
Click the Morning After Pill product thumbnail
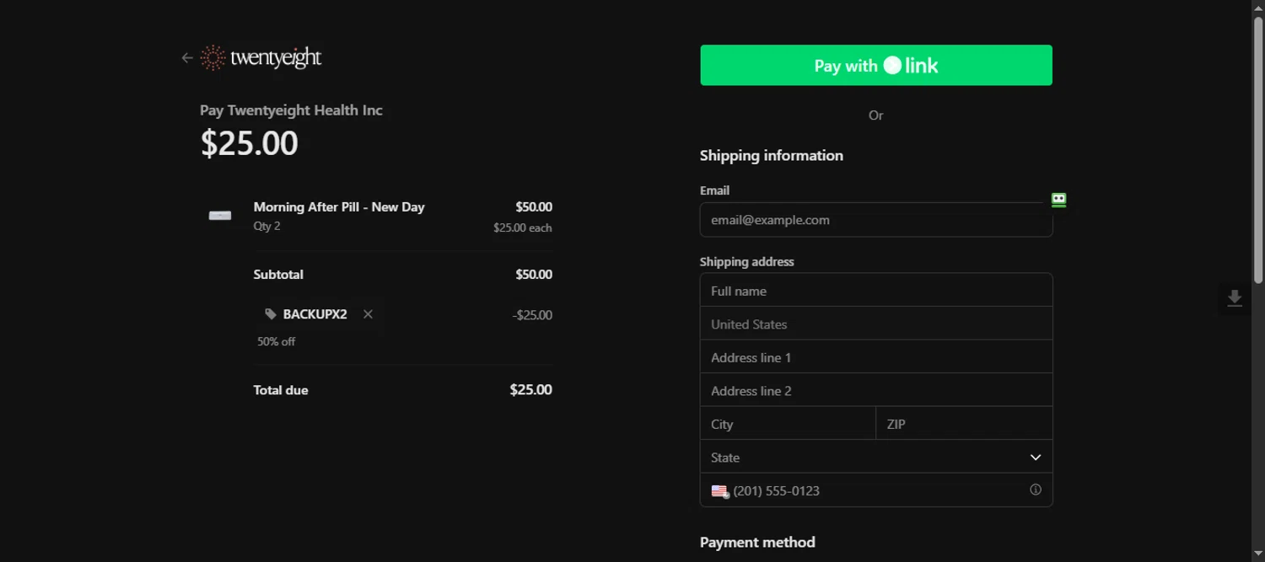click(x=220, y=216)
